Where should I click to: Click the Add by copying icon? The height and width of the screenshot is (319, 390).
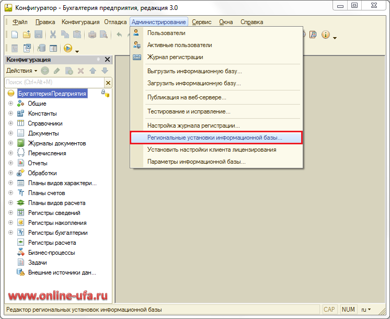[69, 71]
